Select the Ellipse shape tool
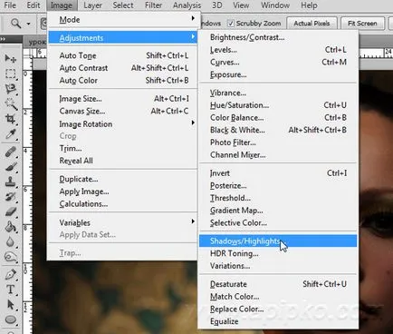The height and width of the screenshot is (334, 393). [11, 319]
